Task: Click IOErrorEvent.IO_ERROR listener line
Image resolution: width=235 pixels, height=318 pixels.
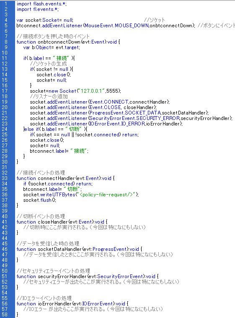Action: click(106, 124)
